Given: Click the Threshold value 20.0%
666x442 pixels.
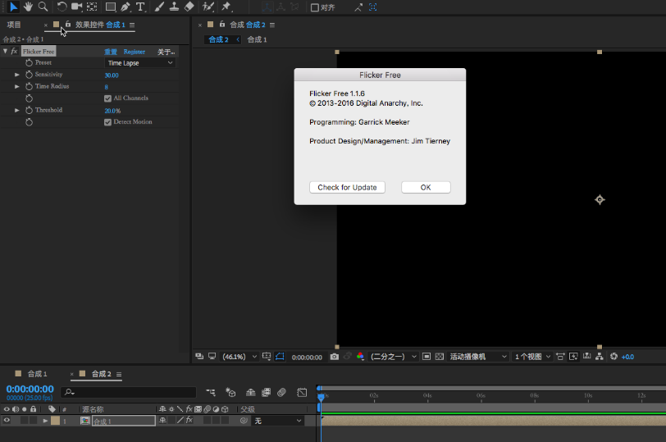Looking at the screenshot, I should (112, 111).
